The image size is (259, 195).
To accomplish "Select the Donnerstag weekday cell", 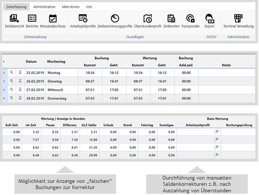I will (x=62, y=98).
